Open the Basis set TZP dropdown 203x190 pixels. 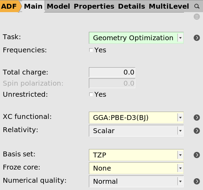point(136,155)
